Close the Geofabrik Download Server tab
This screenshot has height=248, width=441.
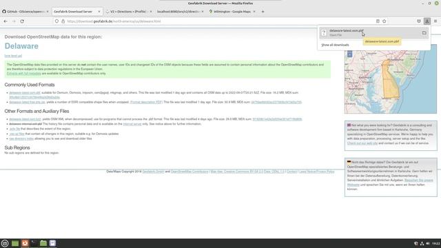click(99, 12)
